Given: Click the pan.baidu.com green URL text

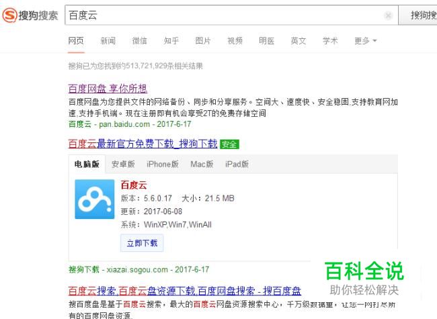Looking at the screenshot, I should coord(124,124).
